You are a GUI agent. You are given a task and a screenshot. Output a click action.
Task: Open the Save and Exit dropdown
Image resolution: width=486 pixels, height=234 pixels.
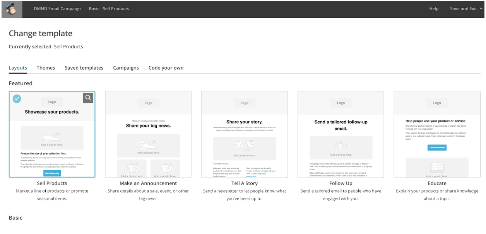click(x=465, y=8)
